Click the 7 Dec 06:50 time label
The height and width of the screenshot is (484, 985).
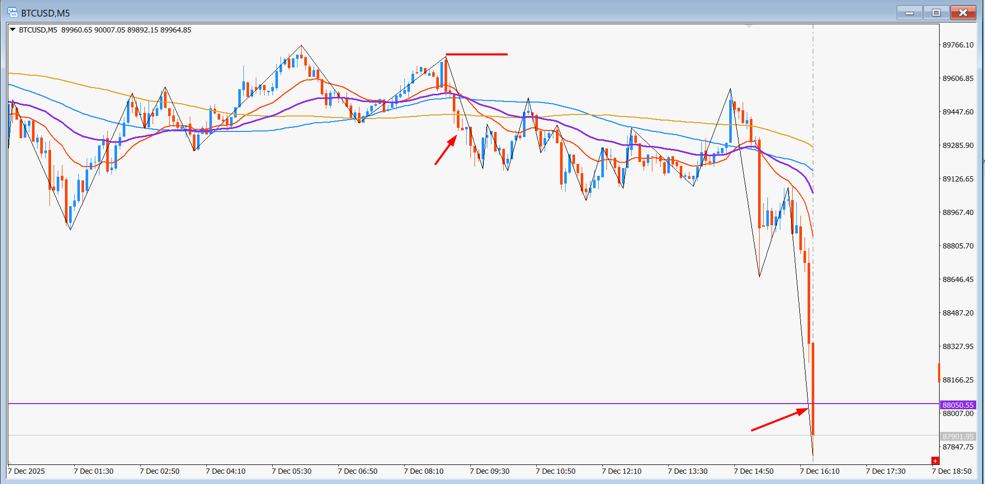358,471
